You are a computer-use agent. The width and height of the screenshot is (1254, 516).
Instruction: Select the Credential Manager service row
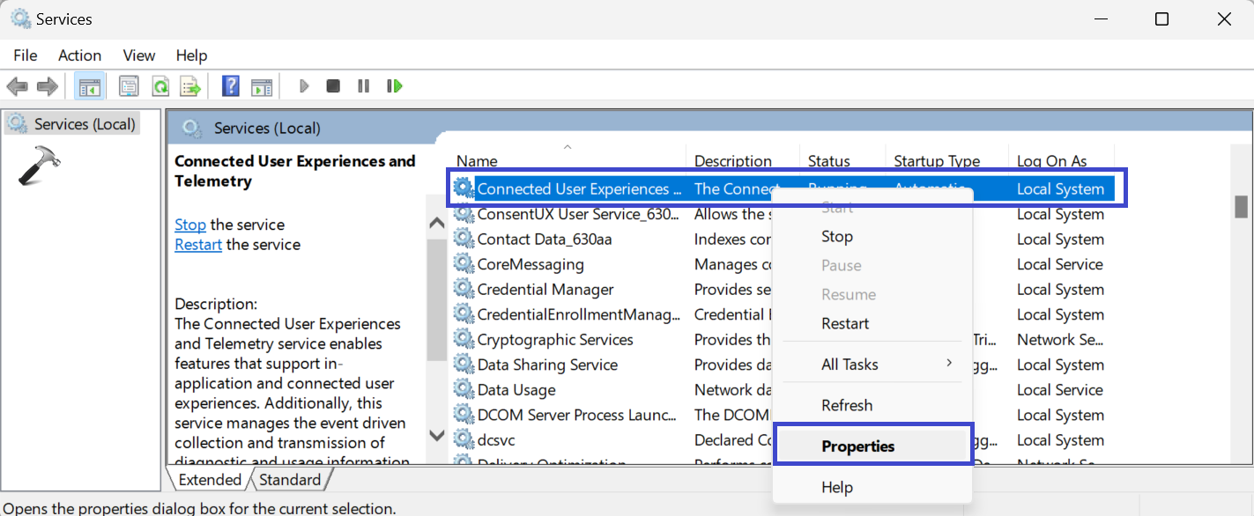coord(545,290)
